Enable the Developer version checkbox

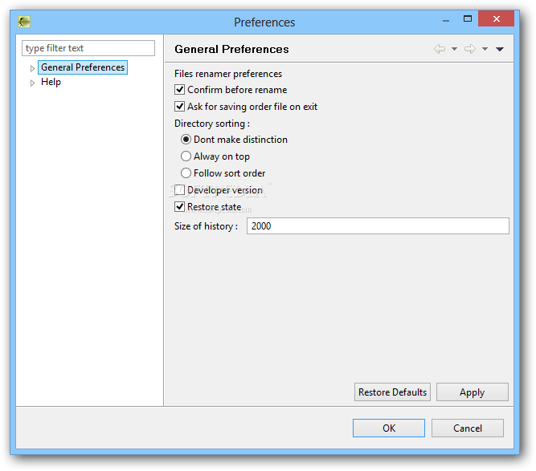180,190
